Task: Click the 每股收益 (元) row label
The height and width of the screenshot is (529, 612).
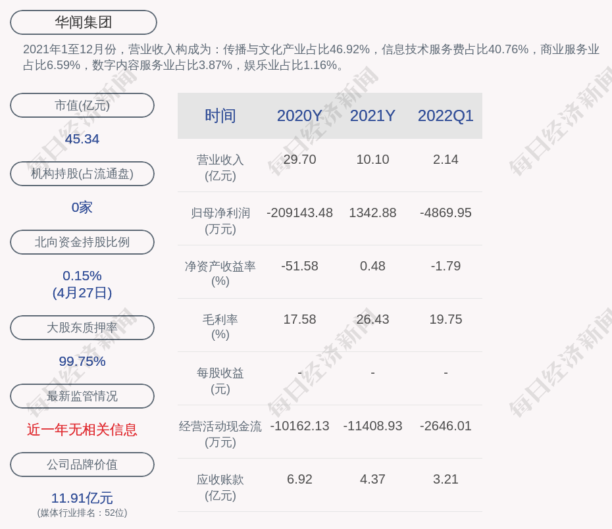Action: [220, 381]
